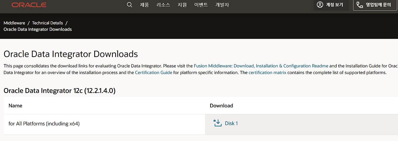The width and height of the screenshot is (398, 141).
Task: Go to Middleware breadcrumb
Action: (14, 23)
